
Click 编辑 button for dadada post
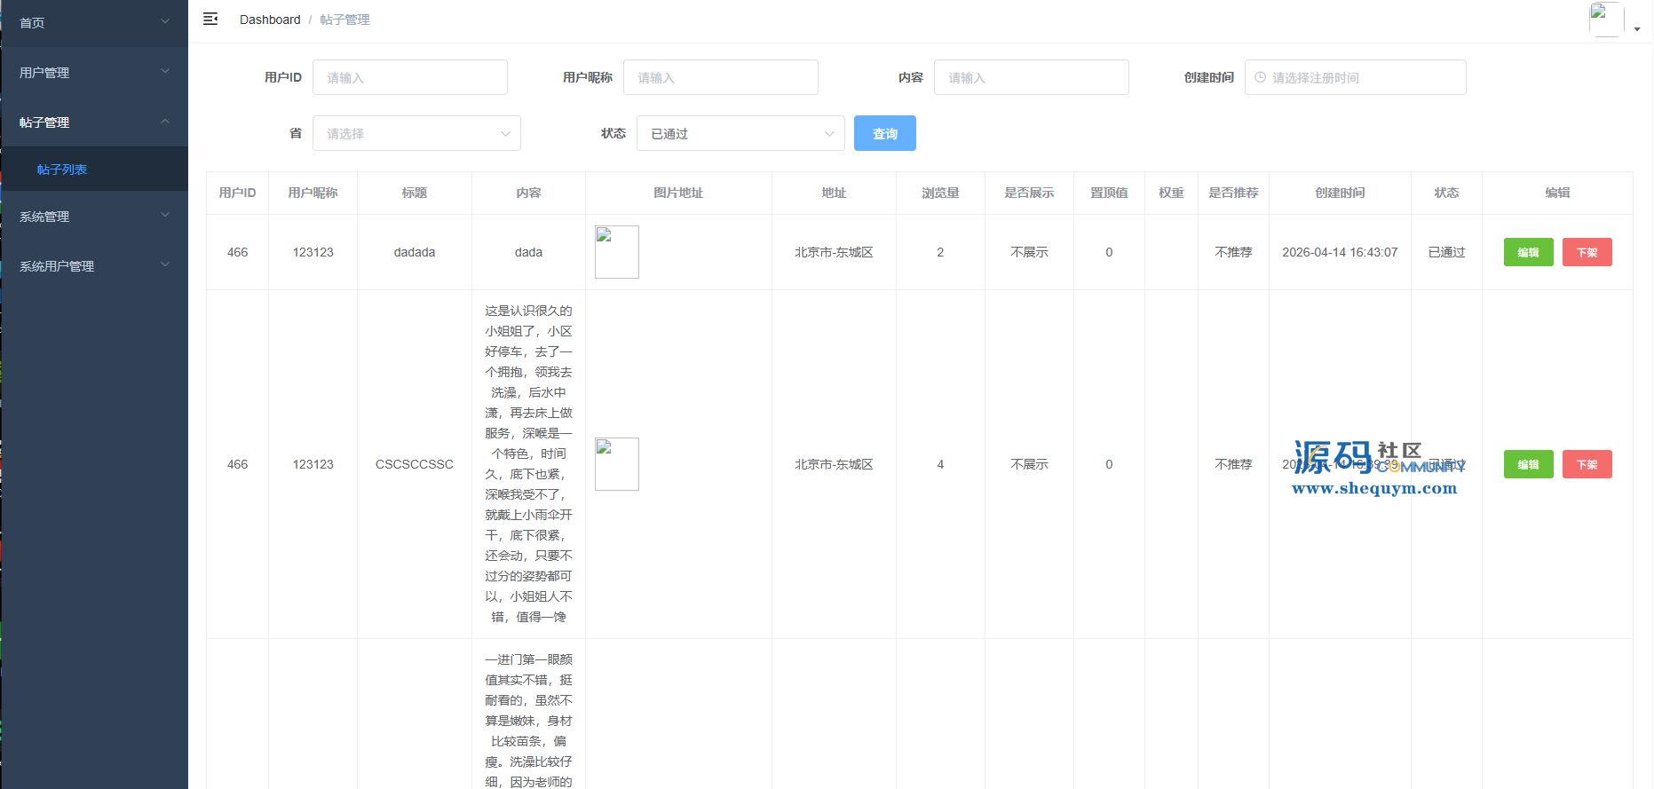tap(1528, 253)
